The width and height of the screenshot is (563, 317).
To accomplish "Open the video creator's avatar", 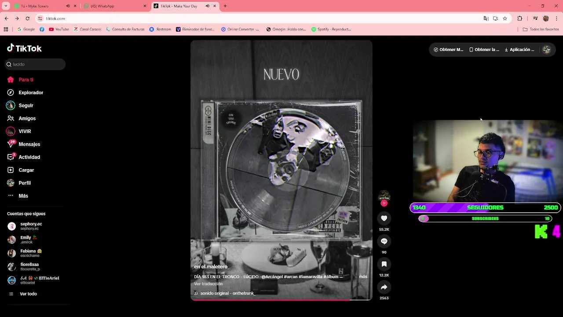I will coord(384,195).
